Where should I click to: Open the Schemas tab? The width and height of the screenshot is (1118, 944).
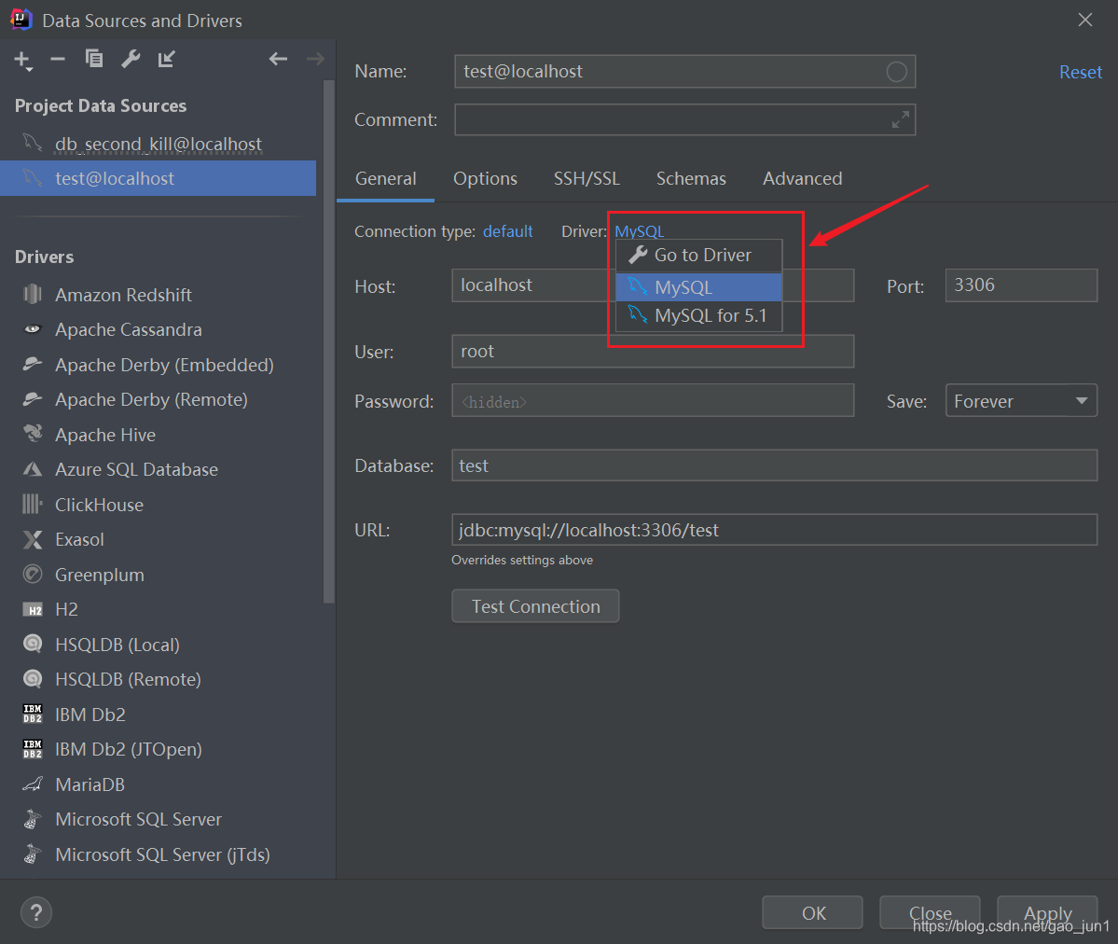[691, 178]
